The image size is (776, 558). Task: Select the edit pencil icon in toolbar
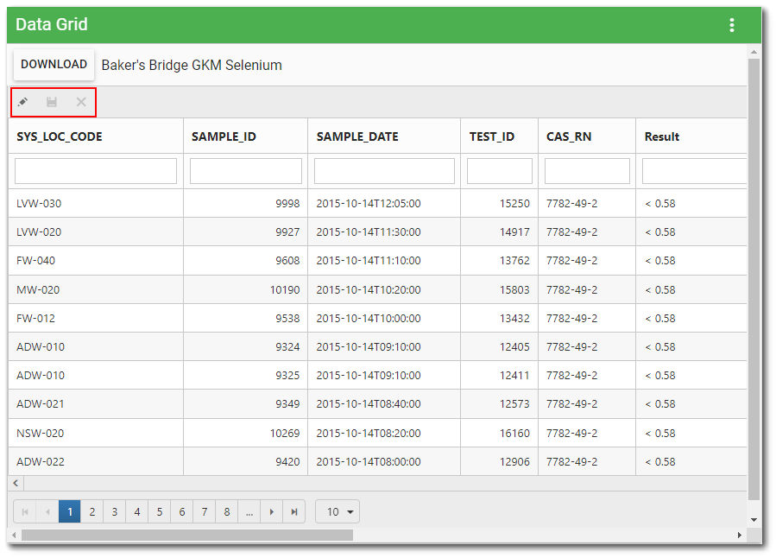pyautogui.click(x=22, y=102)
